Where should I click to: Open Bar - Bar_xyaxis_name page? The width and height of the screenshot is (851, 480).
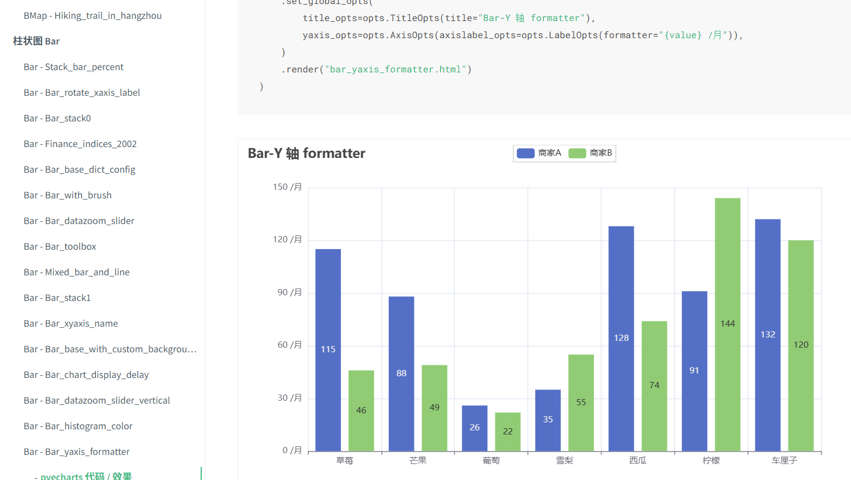tap(71, 323)
